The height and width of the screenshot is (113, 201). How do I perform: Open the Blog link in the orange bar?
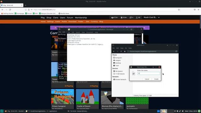(x=101, y=22)
